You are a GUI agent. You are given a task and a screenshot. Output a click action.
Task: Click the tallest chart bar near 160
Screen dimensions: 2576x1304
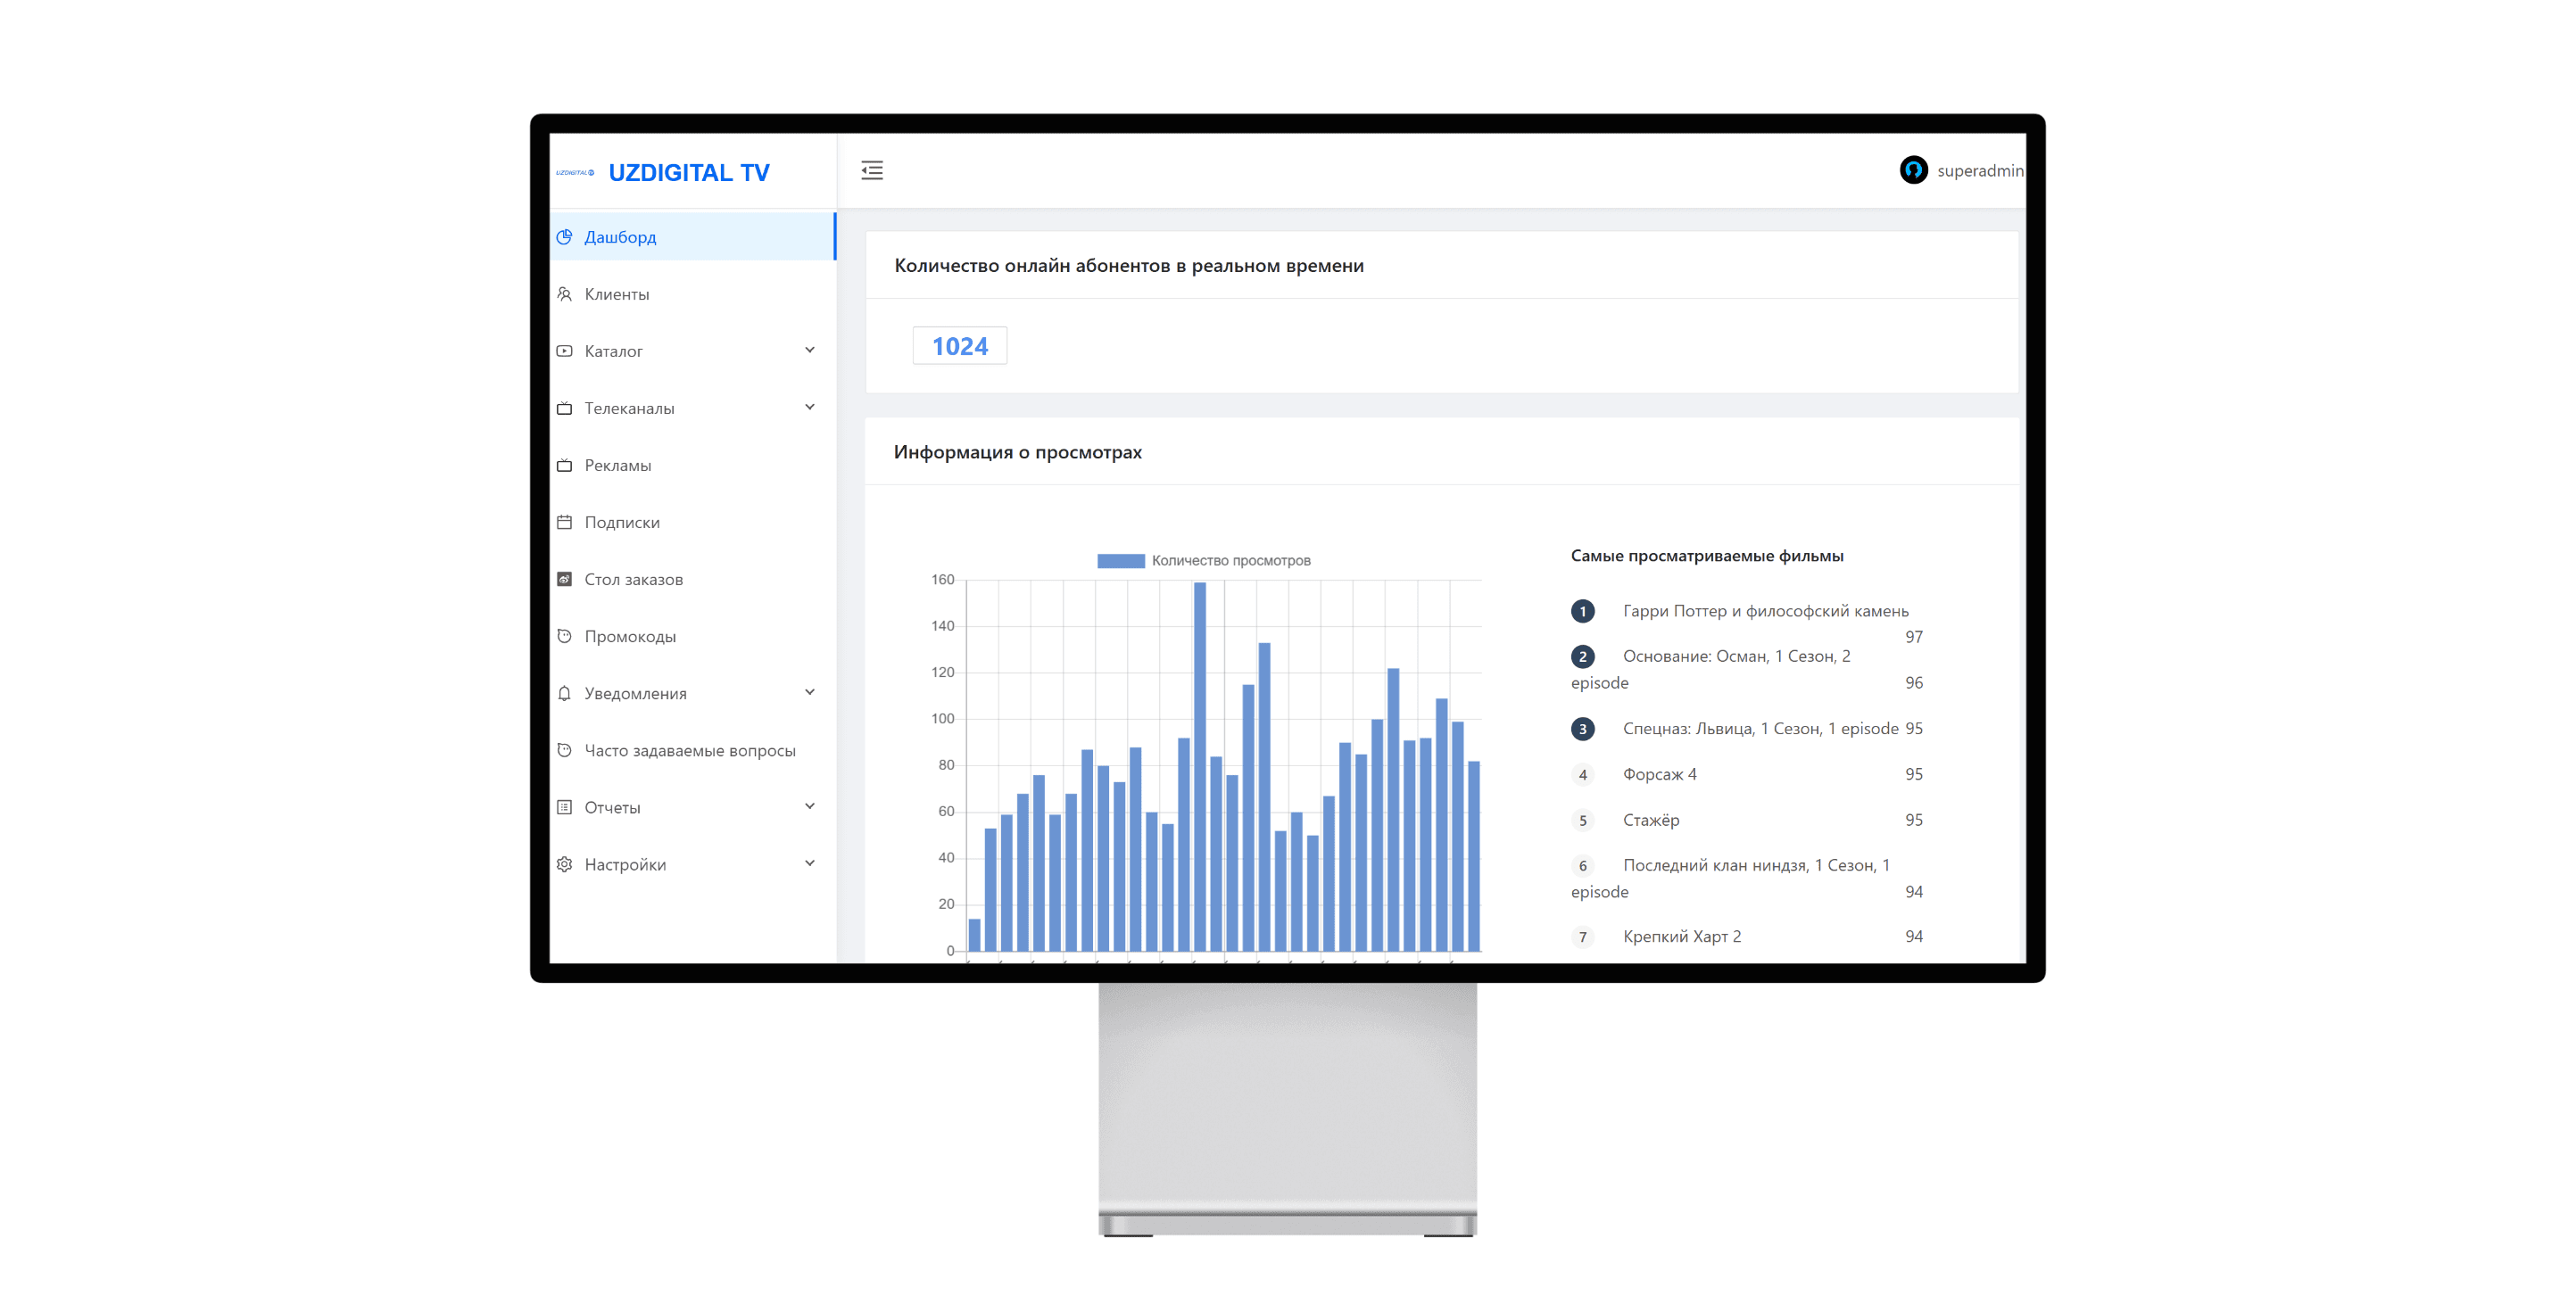tap(1200, 765)
